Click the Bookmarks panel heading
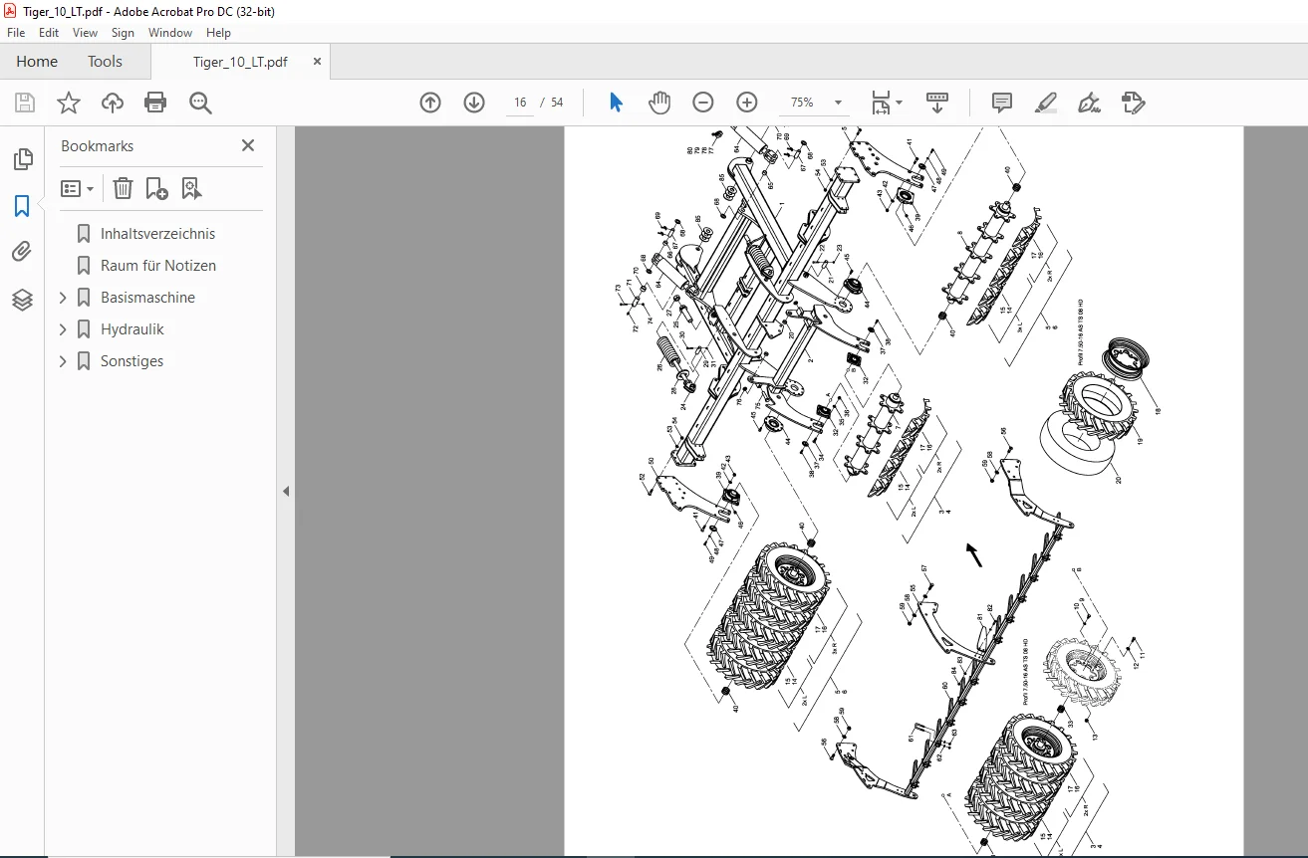Image resolution: width=1308 pixels, height=858 pixels. pyautogui.click(x=97, y=146)
